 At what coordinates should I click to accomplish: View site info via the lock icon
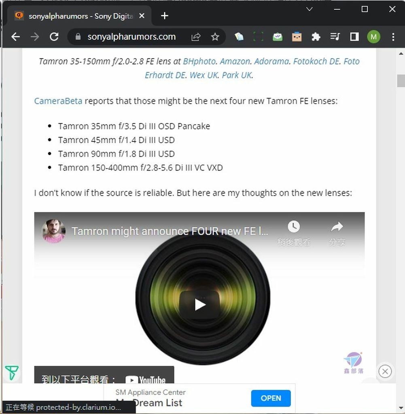(x=78, y=36)
